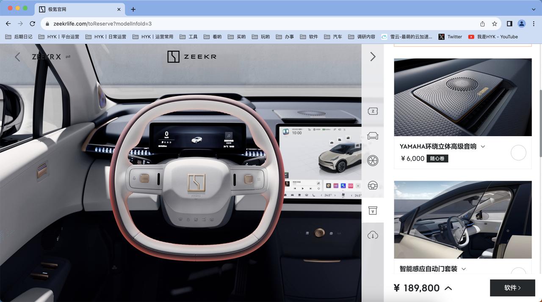Open the HYK | 平台运营 bookmark folder

(59, 37)
